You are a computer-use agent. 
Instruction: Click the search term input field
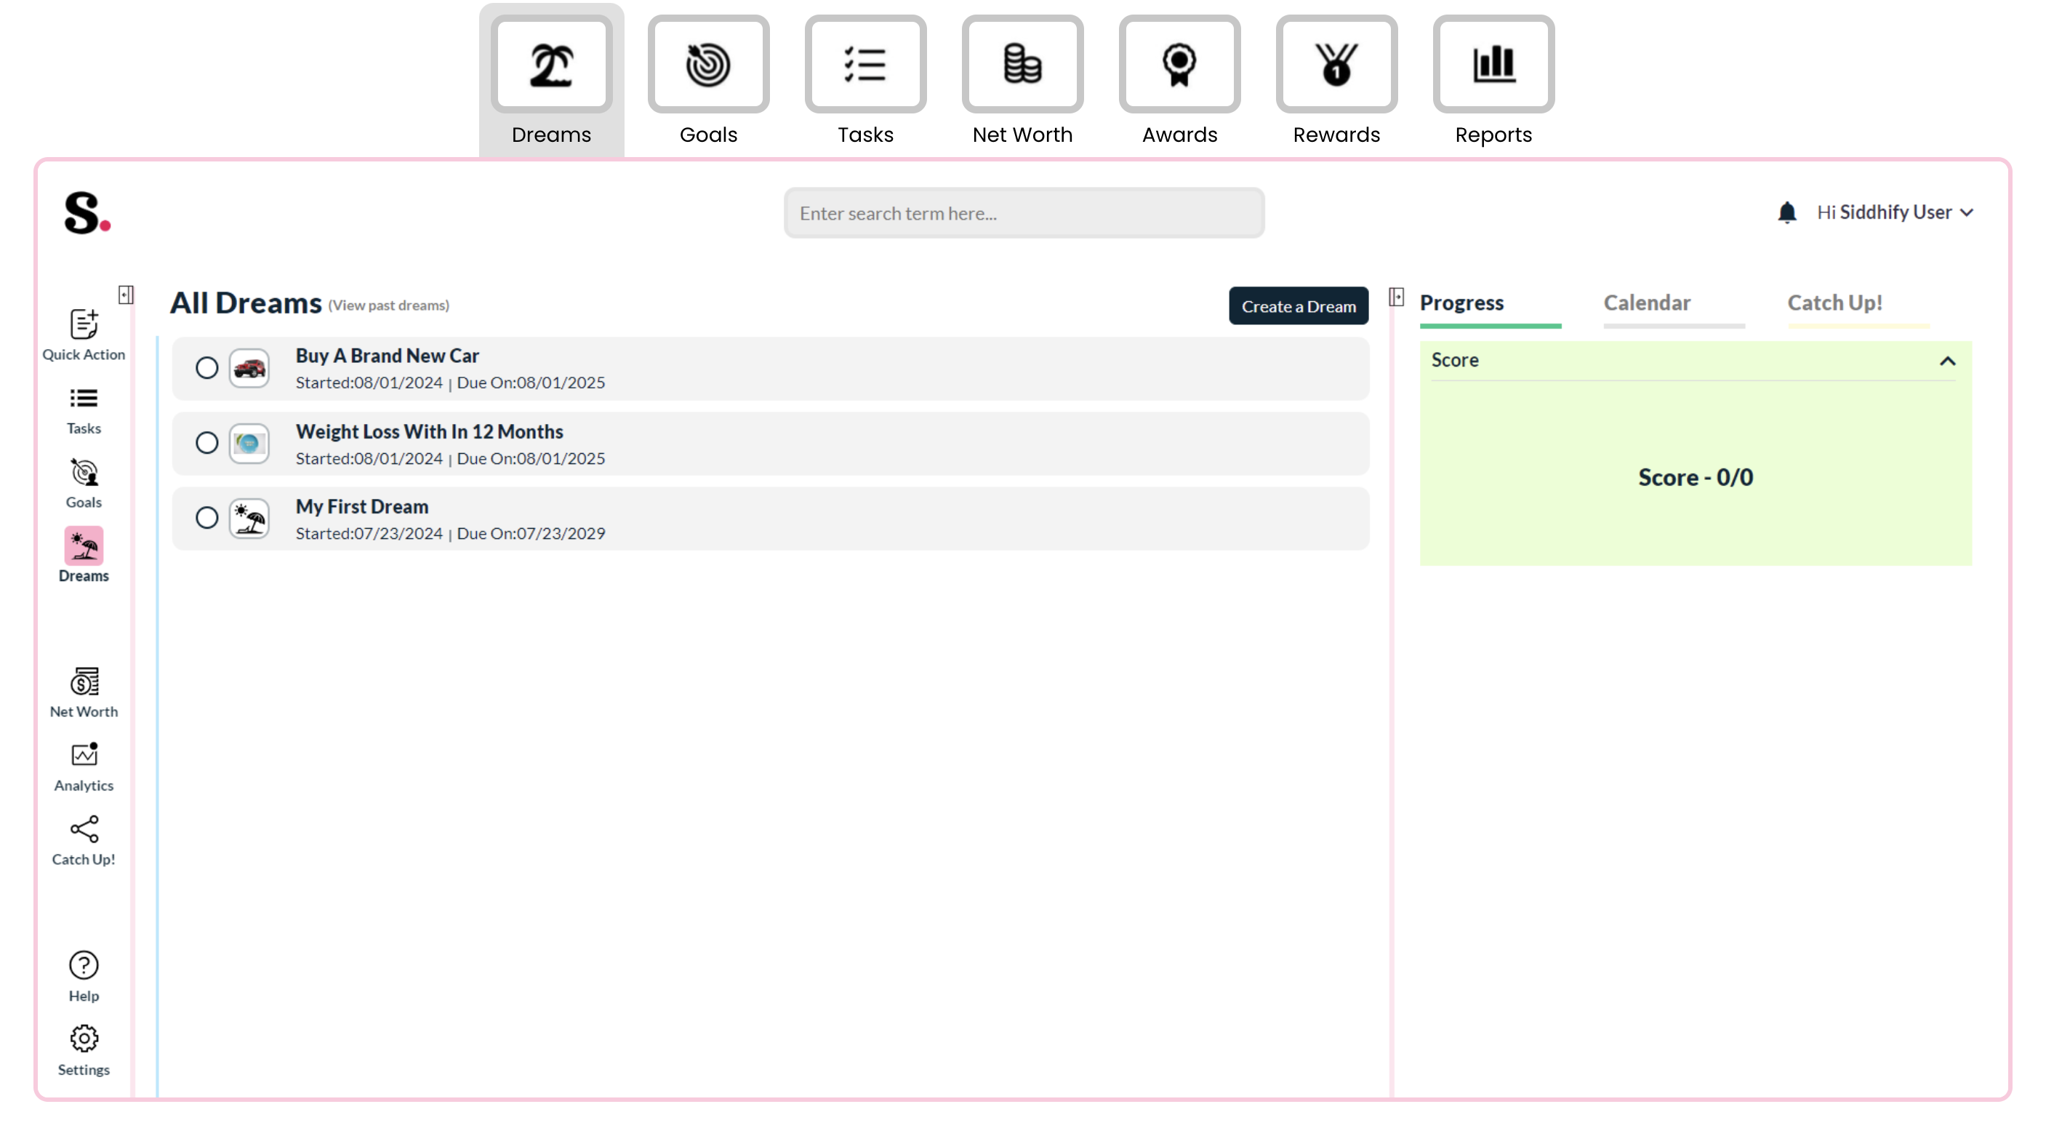coord(1023,213)
